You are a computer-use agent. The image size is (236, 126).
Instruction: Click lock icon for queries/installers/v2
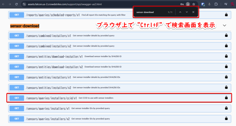[226, 118]
